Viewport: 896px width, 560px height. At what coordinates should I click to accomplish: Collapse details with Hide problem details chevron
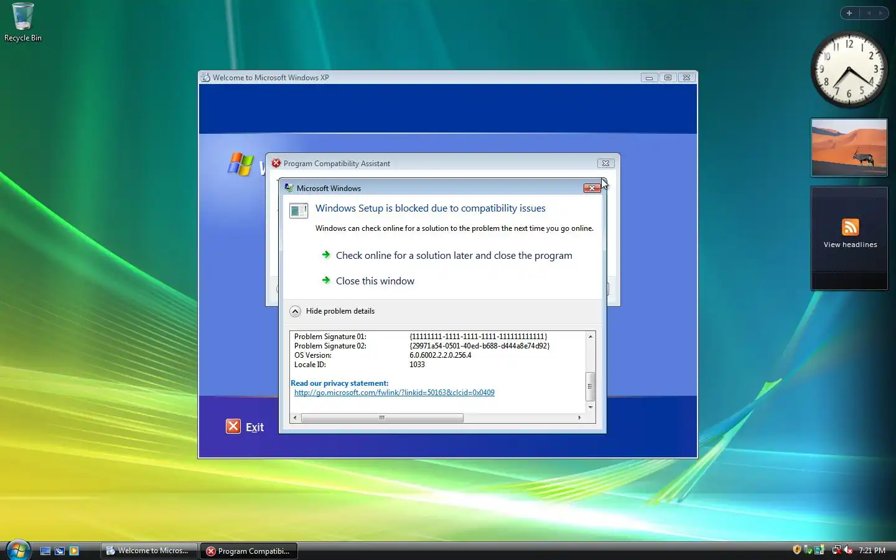click(x=296, y=311)
